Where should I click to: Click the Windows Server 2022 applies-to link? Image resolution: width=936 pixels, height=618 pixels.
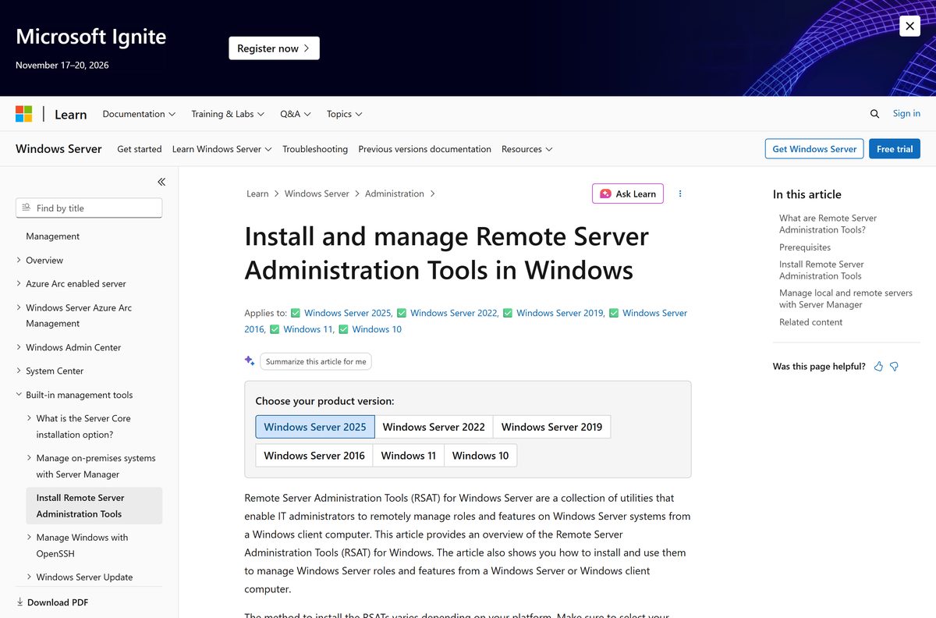coord(454,313)
